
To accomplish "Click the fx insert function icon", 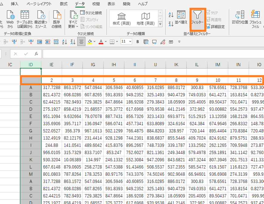I will point(36,54).
